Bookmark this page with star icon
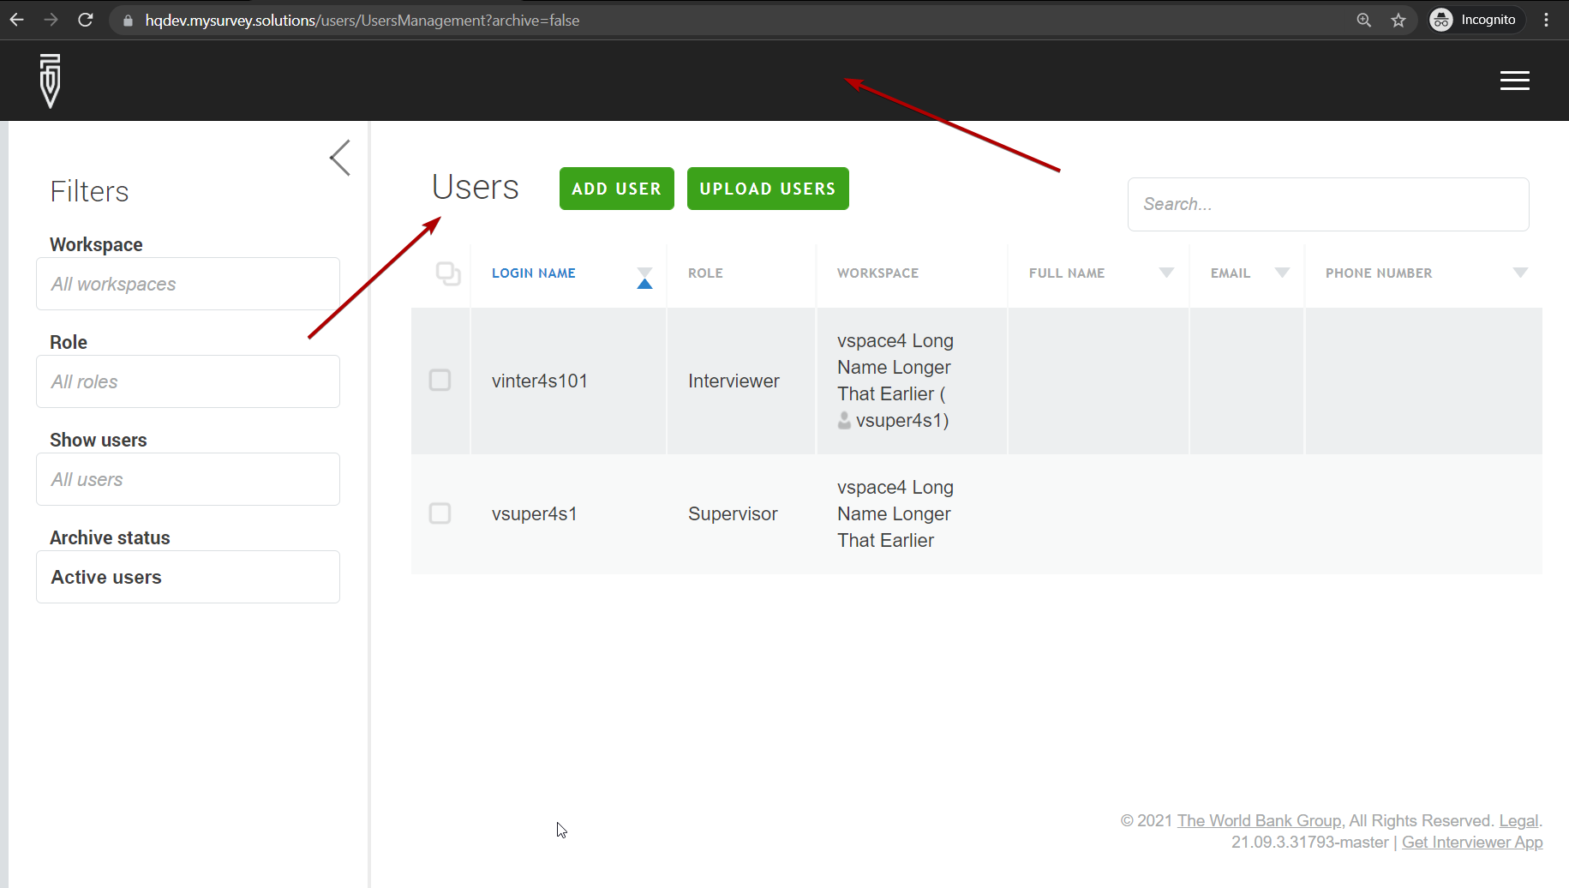The image size is (1569, 888). point(1398,20)
